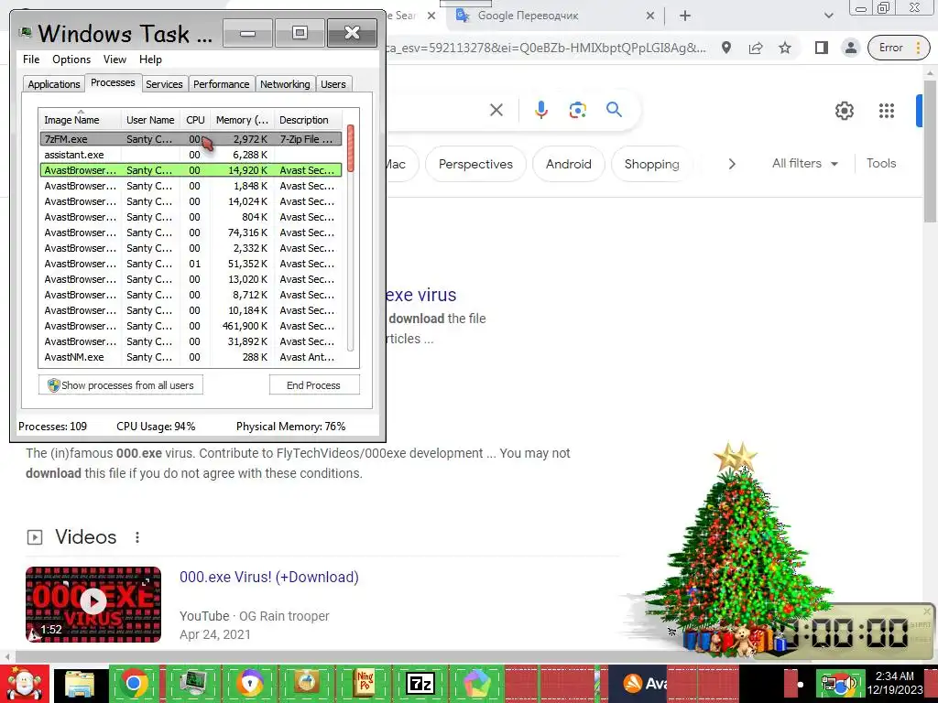Image resolution: width=938 pixels, height=703 pixels.
Task: Click the End Process button
Action: [x=313, y=385]
